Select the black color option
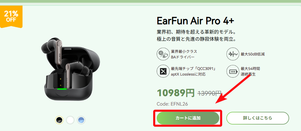This screenshot has width=301, height=131. [x=59, y=120]
